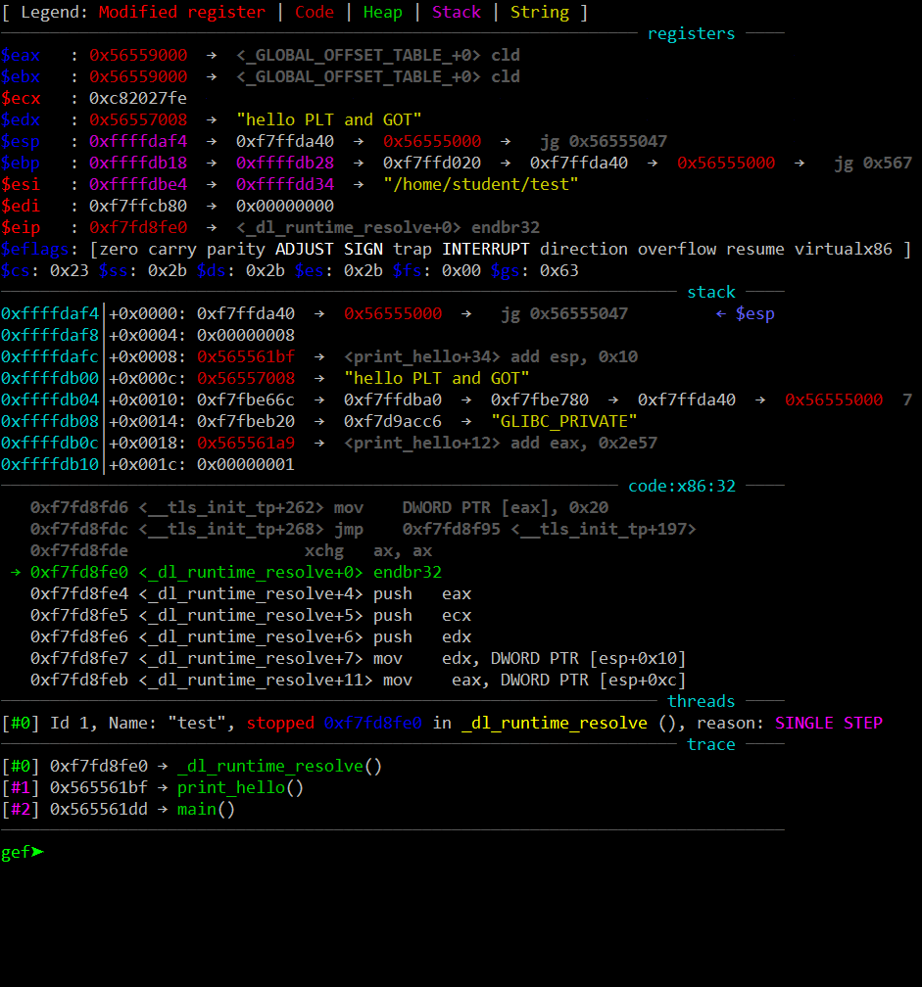922x987 pixels.
Task: Click the $eflags label
Action: [34, 250]
